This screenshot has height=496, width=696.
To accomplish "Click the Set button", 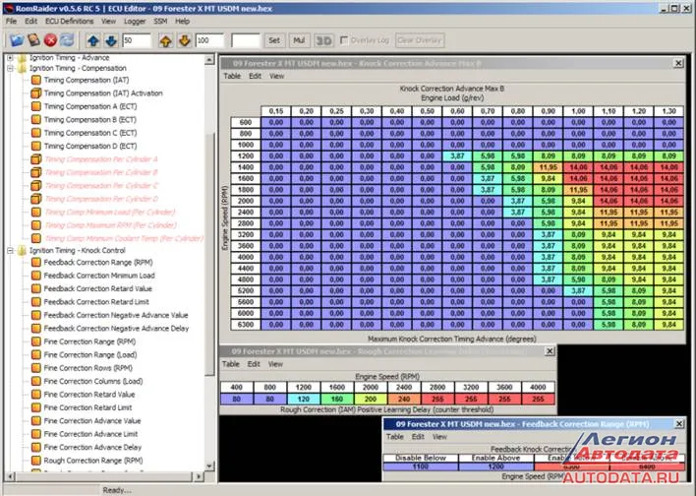I will tap(274, 40).
